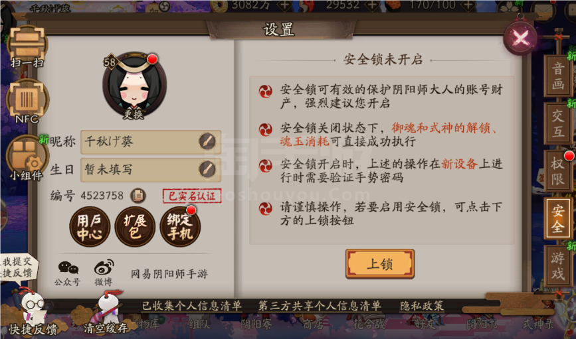This screenshot has height=339, width=576.
Task: Open the 微博 Weibo icon
Action: 104,273
